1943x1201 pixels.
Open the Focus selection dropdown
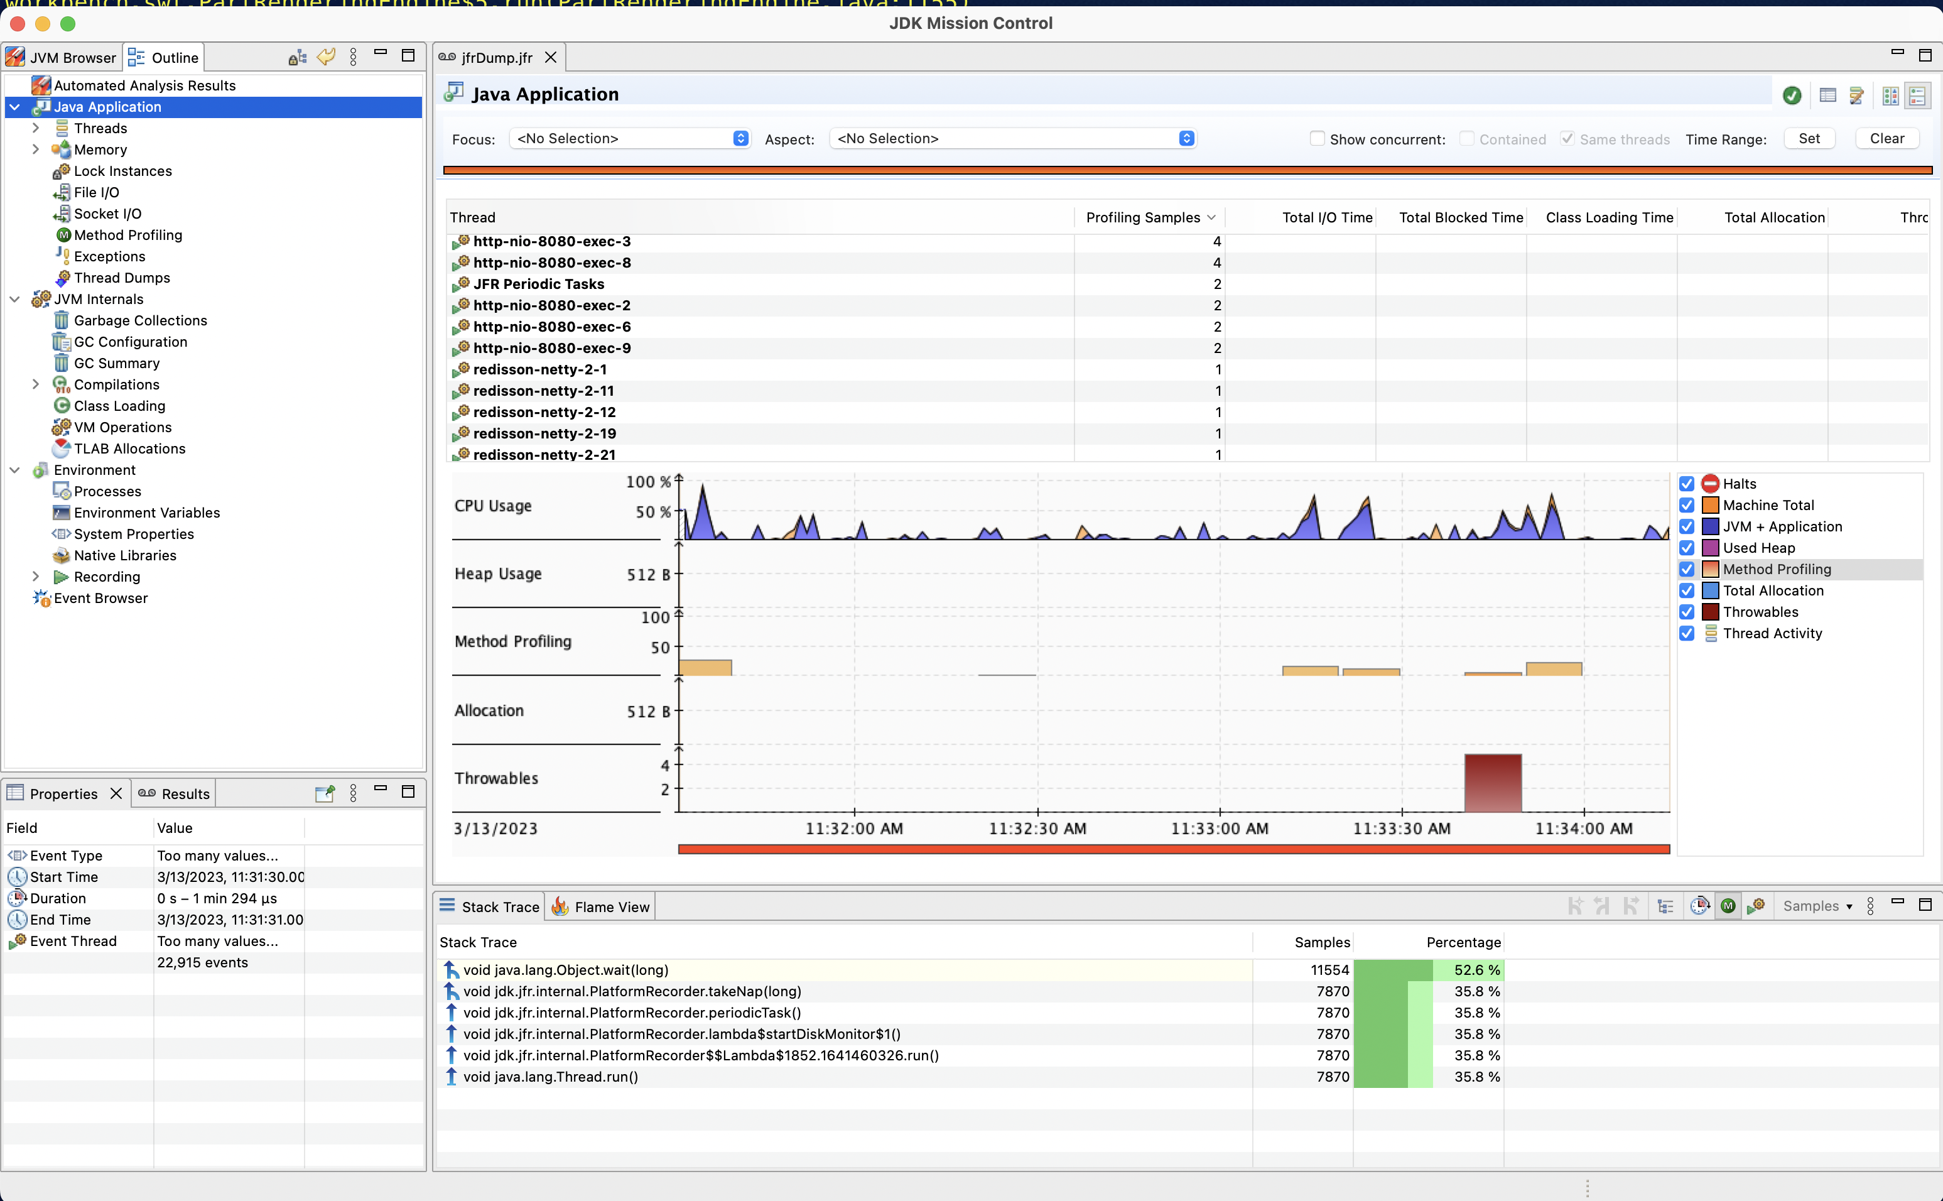pyautogui.click(x=630, y=139)
